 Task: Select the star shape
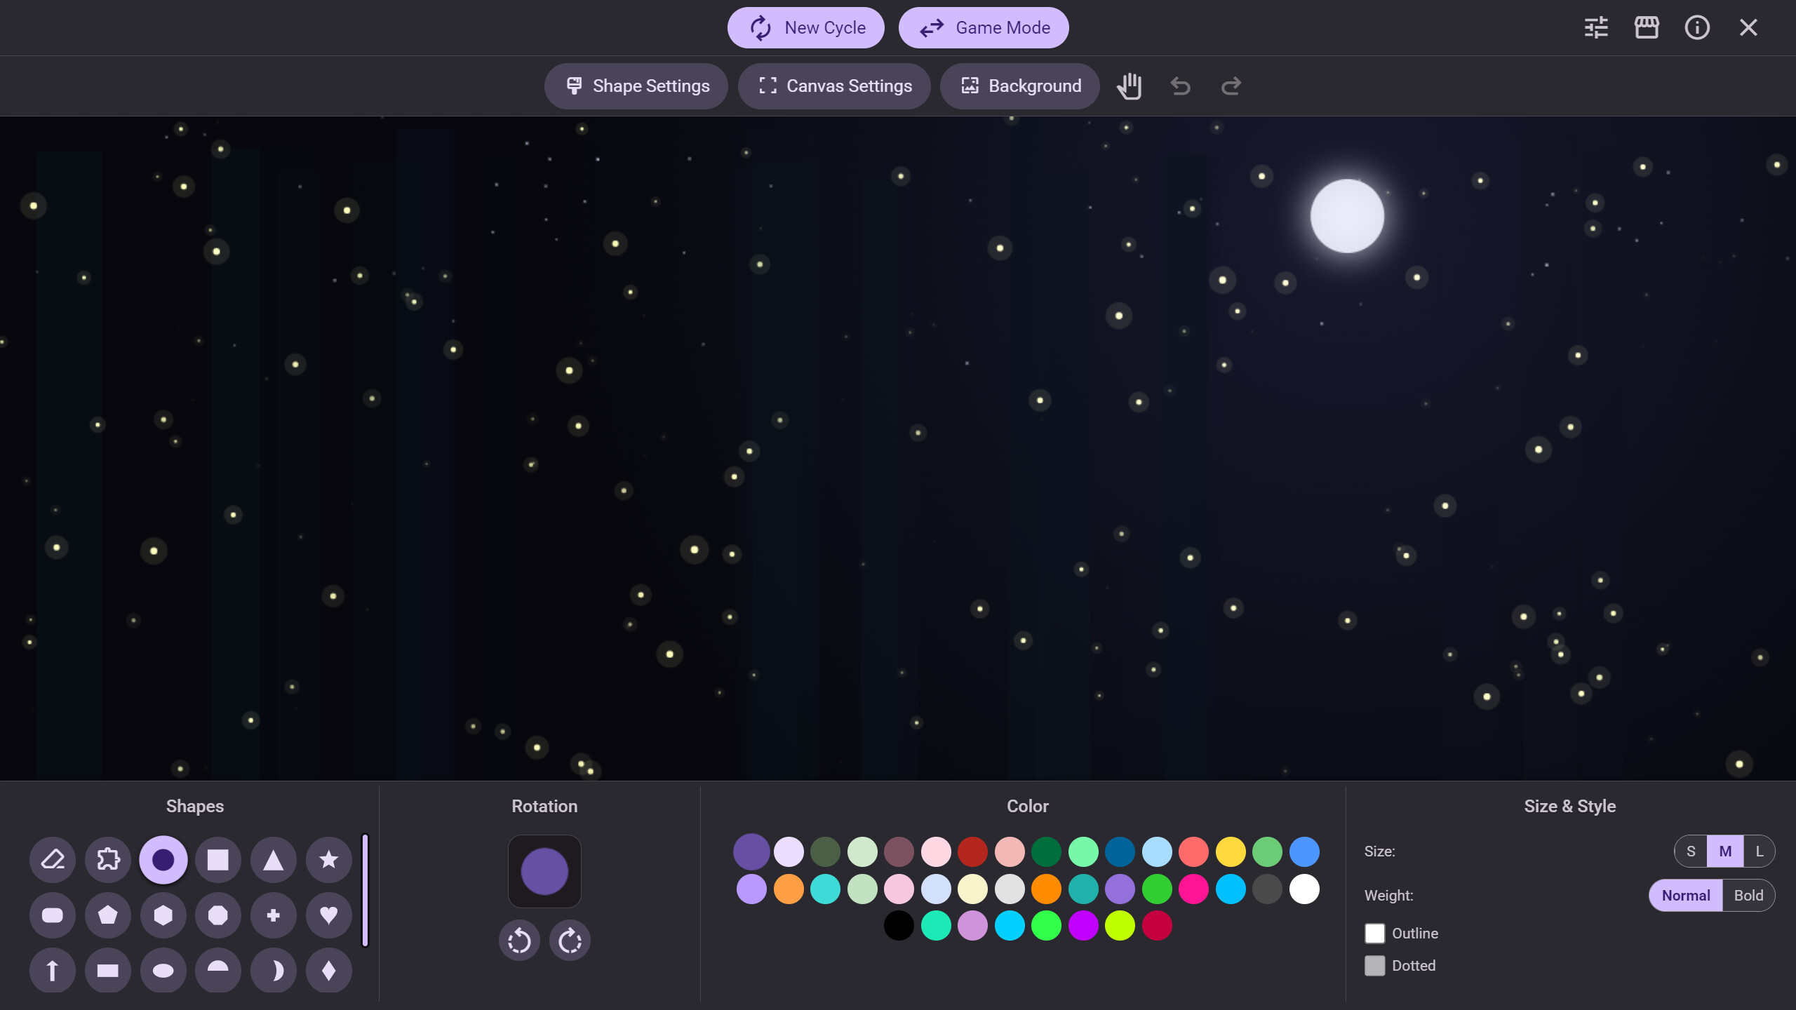pyautogui.click(x=328, y=859)
